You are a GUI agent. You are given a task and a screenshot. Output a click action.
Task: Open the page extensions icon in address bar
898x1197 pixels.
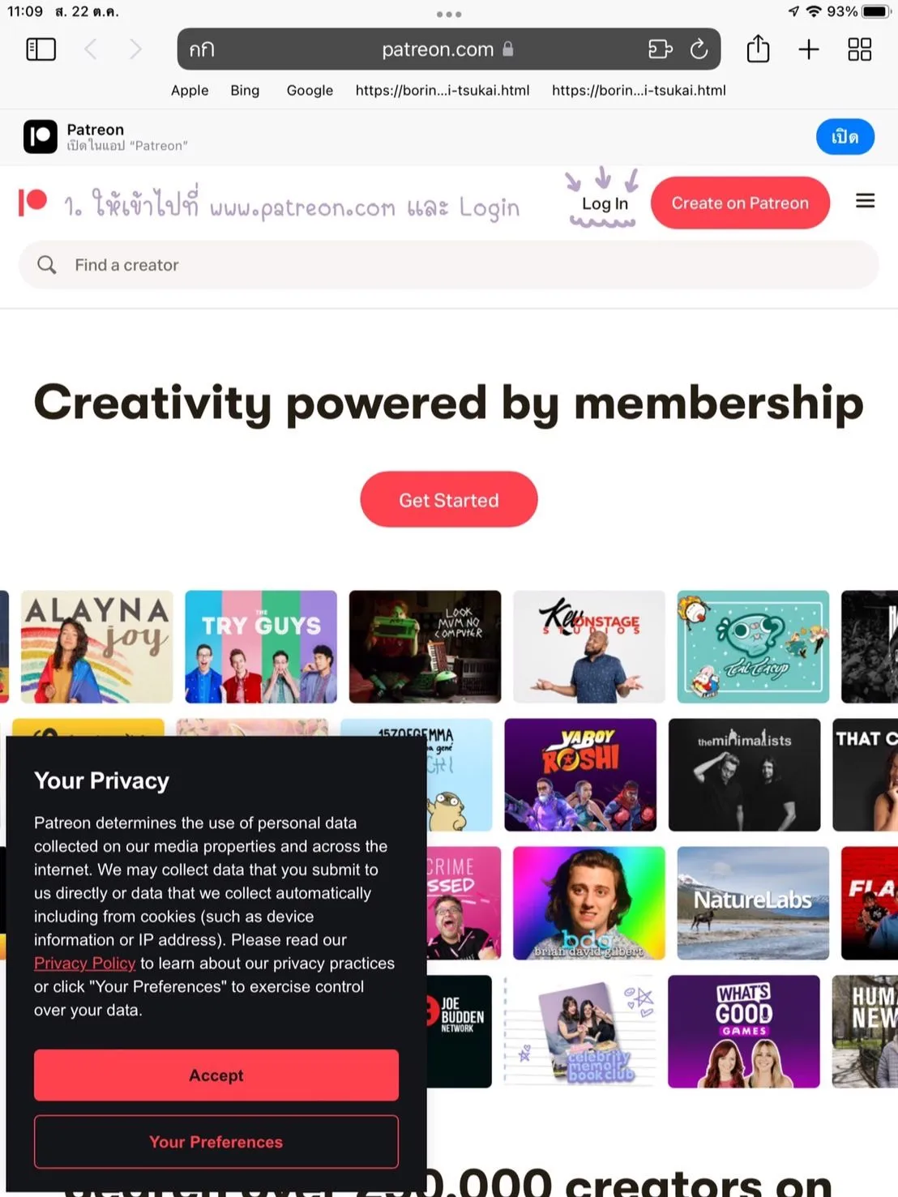click(661, 49)
